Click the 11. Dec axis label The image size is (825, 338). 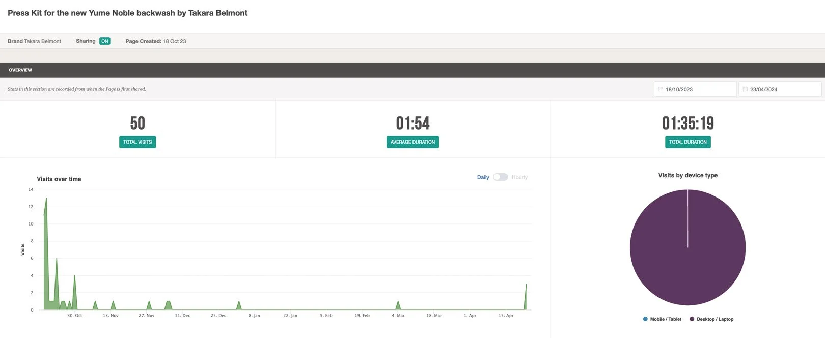pyautogui.click(x=182, y=316)
